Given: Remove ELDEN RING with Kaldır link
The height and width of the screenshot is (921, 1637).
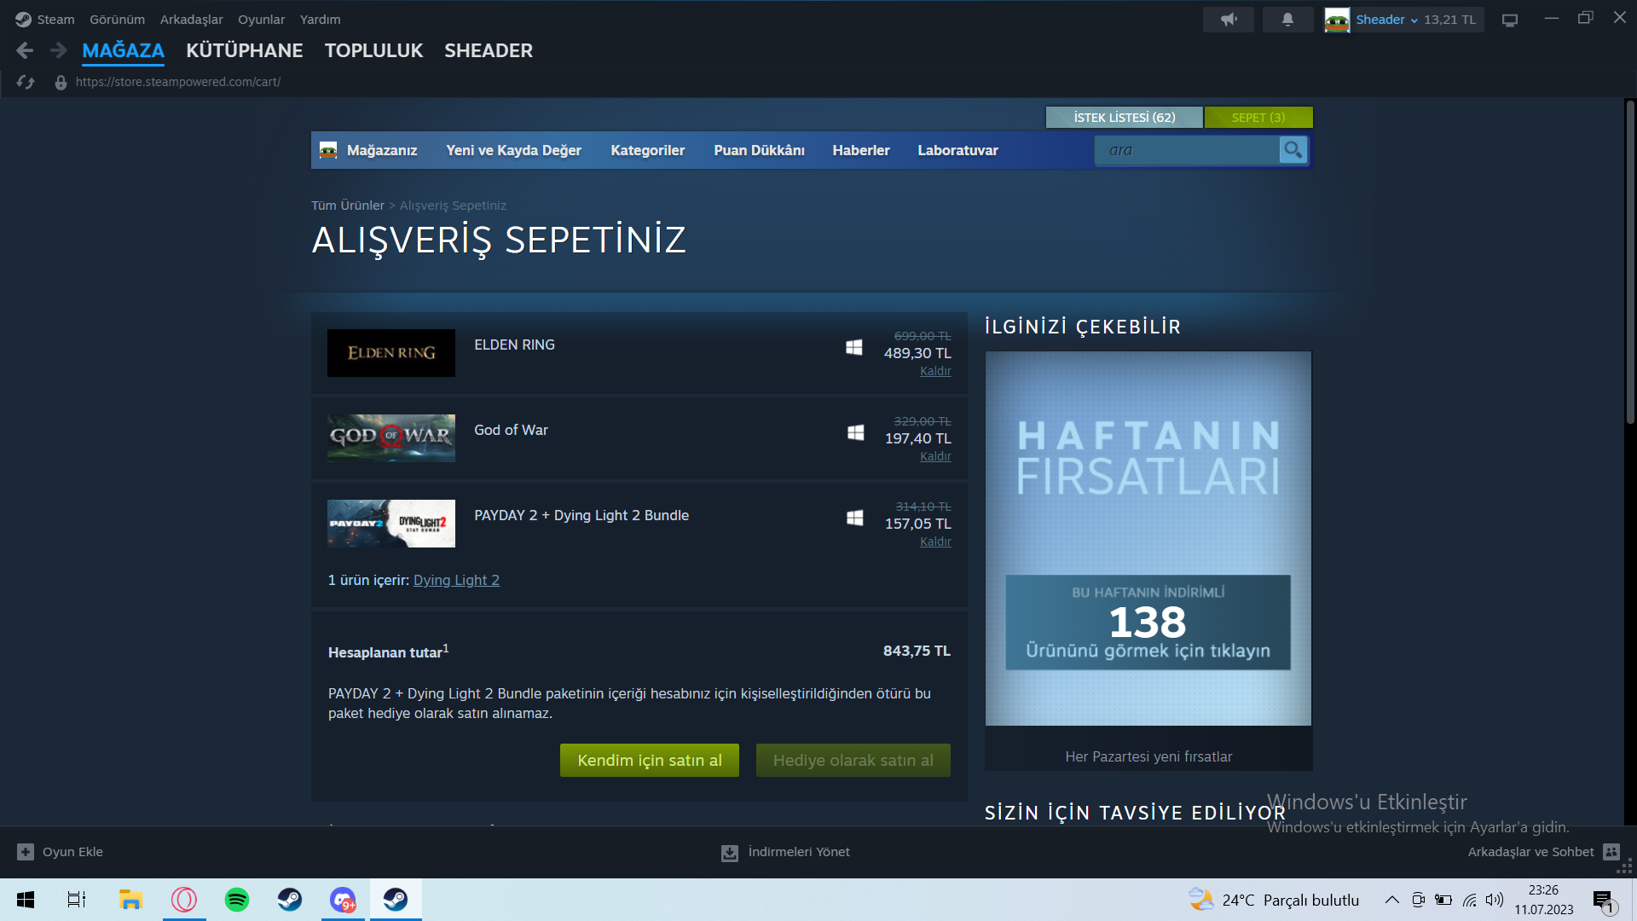Looking at the screenshot, I should (934, 371).
